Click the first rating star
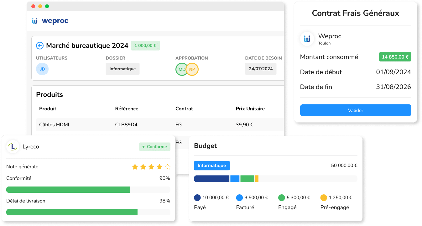422x226 pixels. tap(135, 167)
